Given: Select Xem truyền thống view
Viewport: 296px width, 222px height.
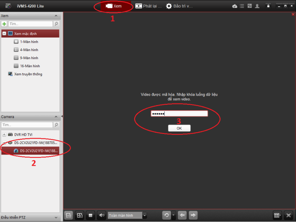Looking at the screenshot, I should (x=28, y=74).
